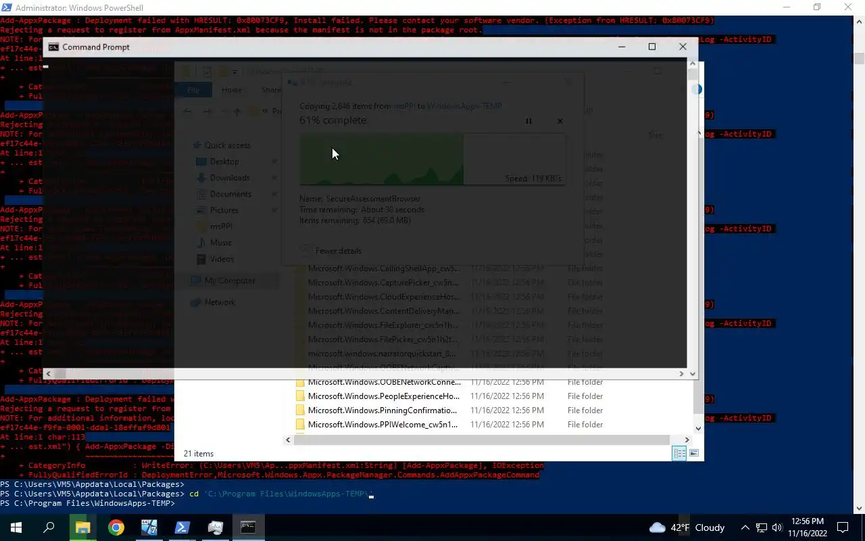The image size is (865, 541).
Task: Click Command Prompt horizontal scrollbar right arrow
Action: click(x=682, y=373)
